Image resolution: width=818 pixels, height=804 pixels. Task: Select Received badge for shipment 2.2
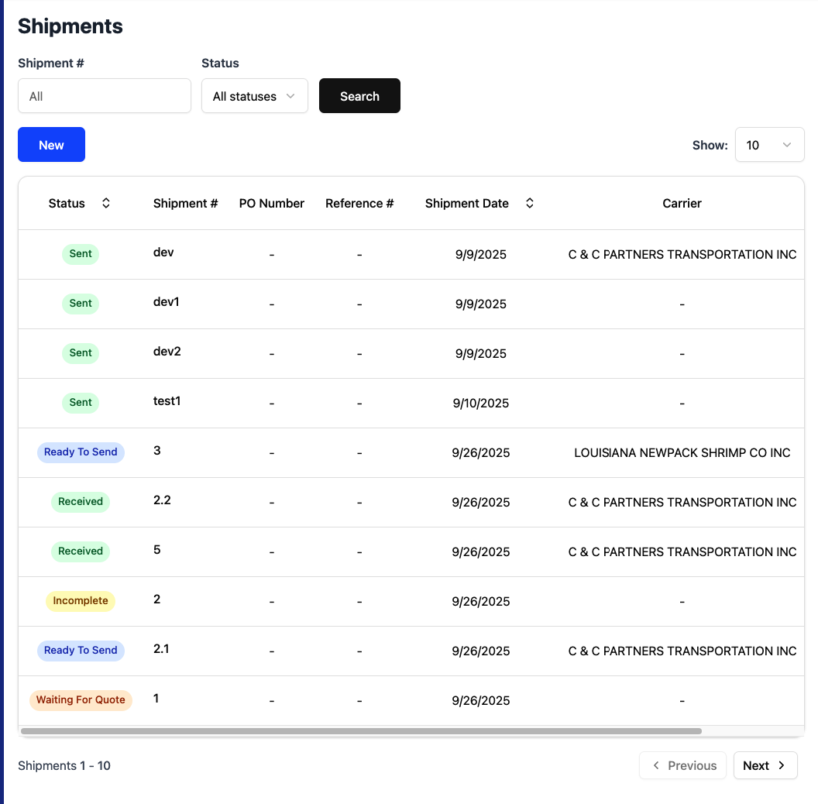(81, 502)
